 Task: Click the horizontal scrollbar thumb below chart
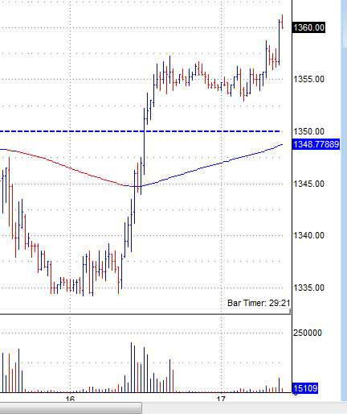click(71, 408)
